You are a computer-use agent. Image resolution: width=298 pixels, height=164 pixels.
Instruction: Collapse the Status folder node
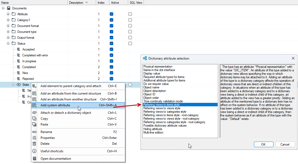(8, 43)
